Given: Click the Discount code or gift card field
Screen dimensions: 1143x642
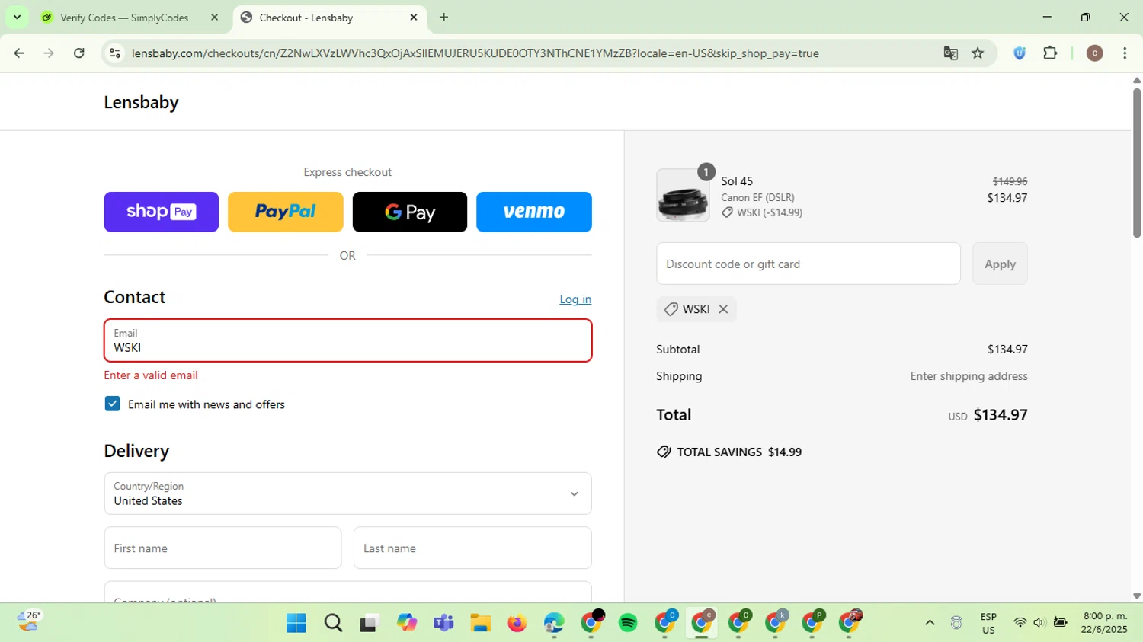Looking at the screenshot, I should pyautogui.click(x=808, y=264).
